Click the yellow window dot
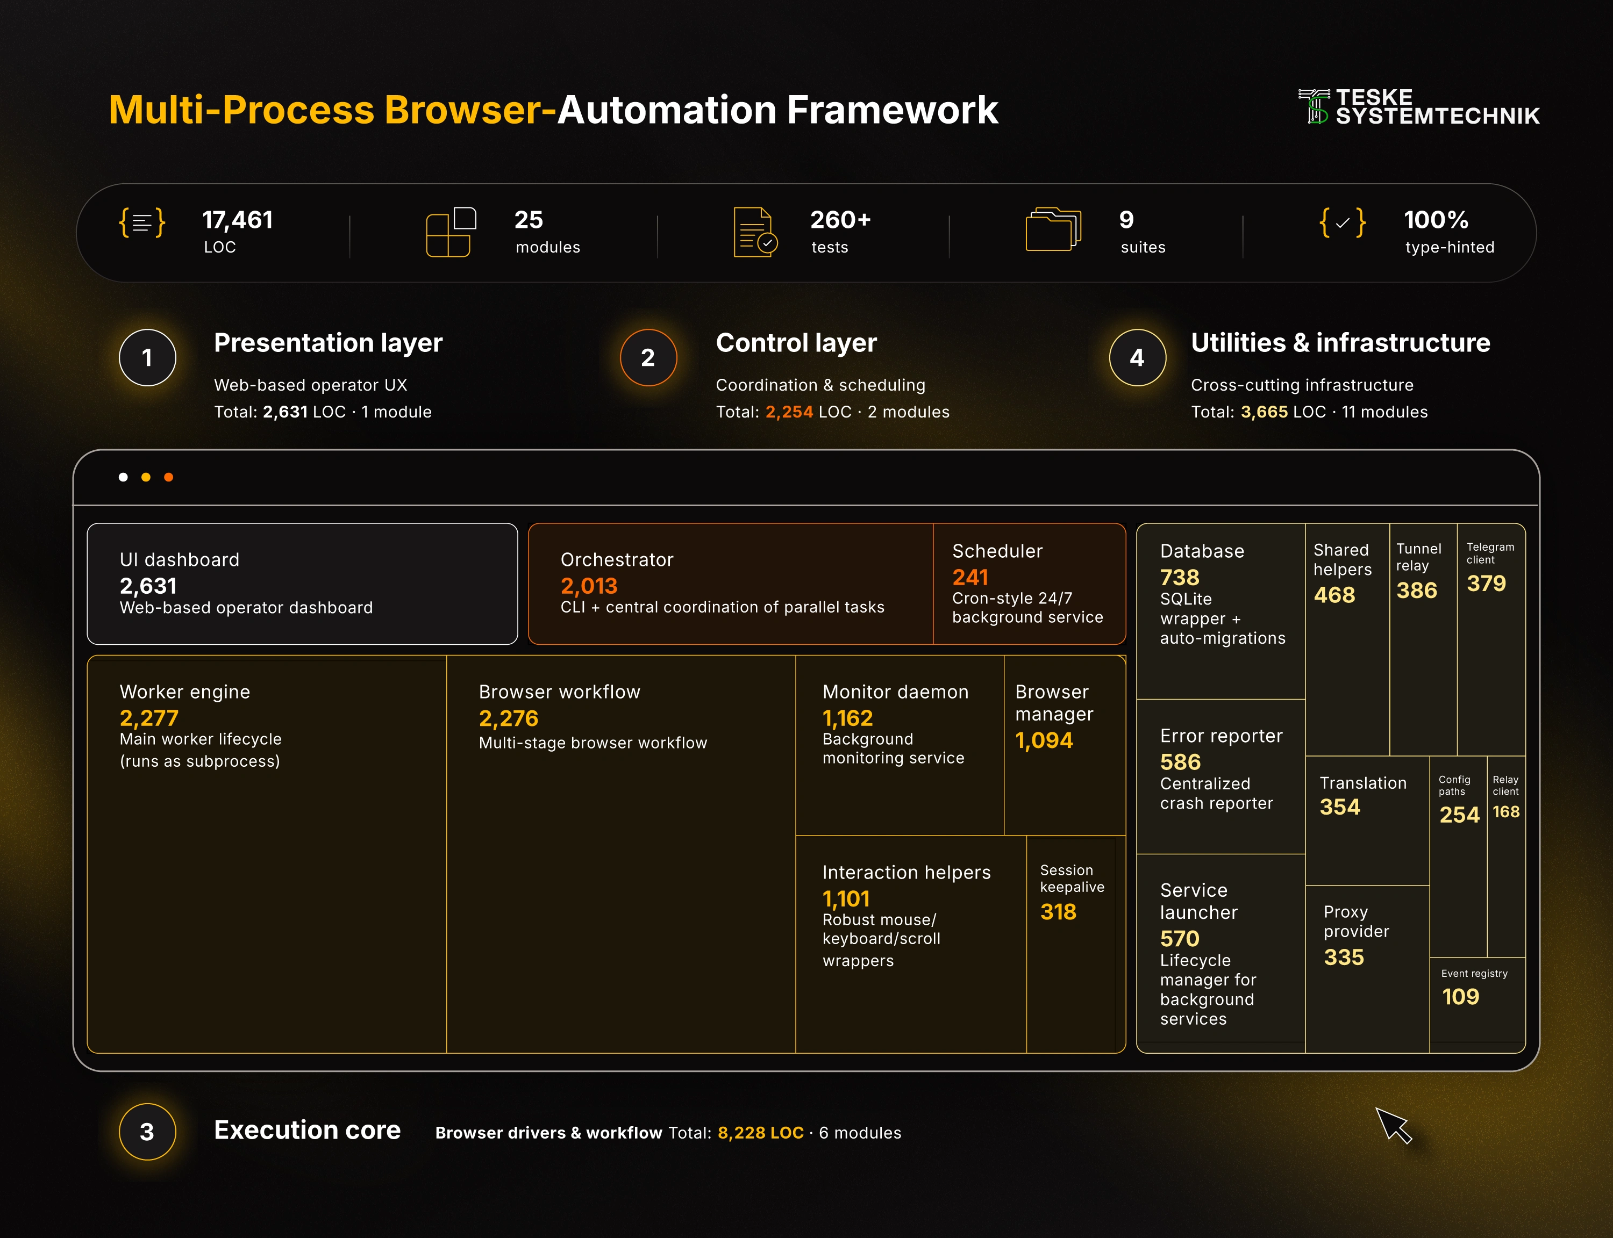Viewport: 1613px width, 1238px height. (x=146, y=478)
